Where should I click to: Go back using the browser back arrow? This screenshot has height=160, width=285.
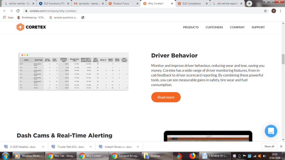5,11
